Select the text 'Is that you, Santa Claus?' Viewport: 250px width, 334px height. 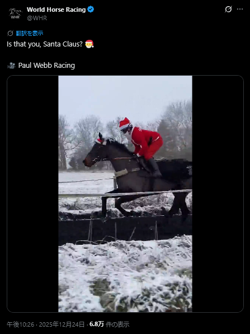click(45, 44)
